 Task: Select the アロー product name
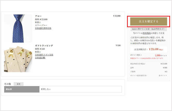point(38,16)
